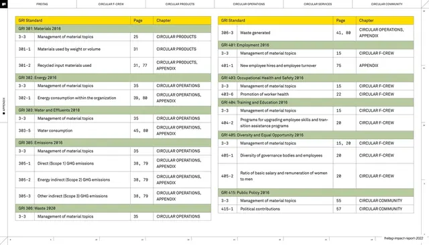Click the 'freitag-impact-report-2022' footer text
This screenshot has width=429, height=245.
tap(404, 238)
